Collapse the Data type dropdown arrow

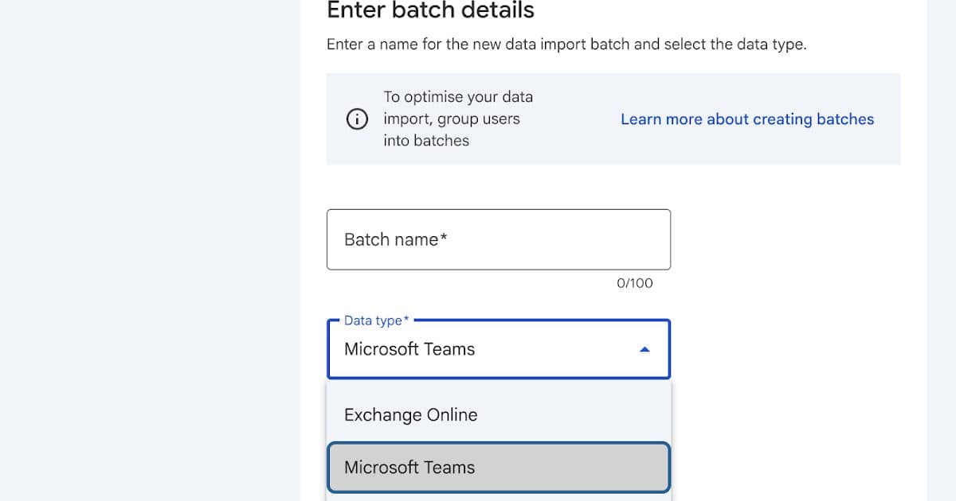(x=645, y=349)
